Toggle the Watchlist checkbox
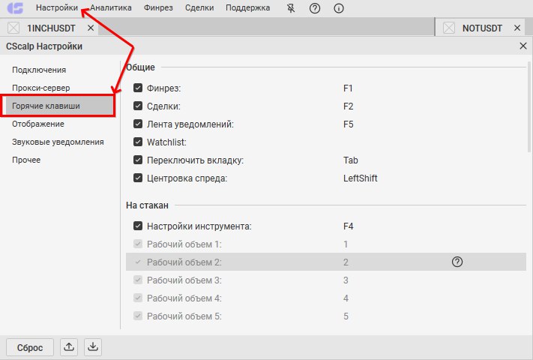533x360 pixels. tap(138, 142)
